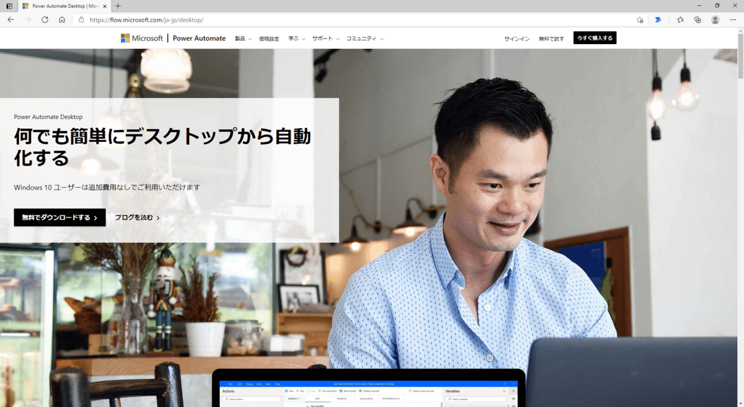Click the browser forward arrow
Image resolution: width=744 pixels, height=407 pixels.
click(28, 20)
